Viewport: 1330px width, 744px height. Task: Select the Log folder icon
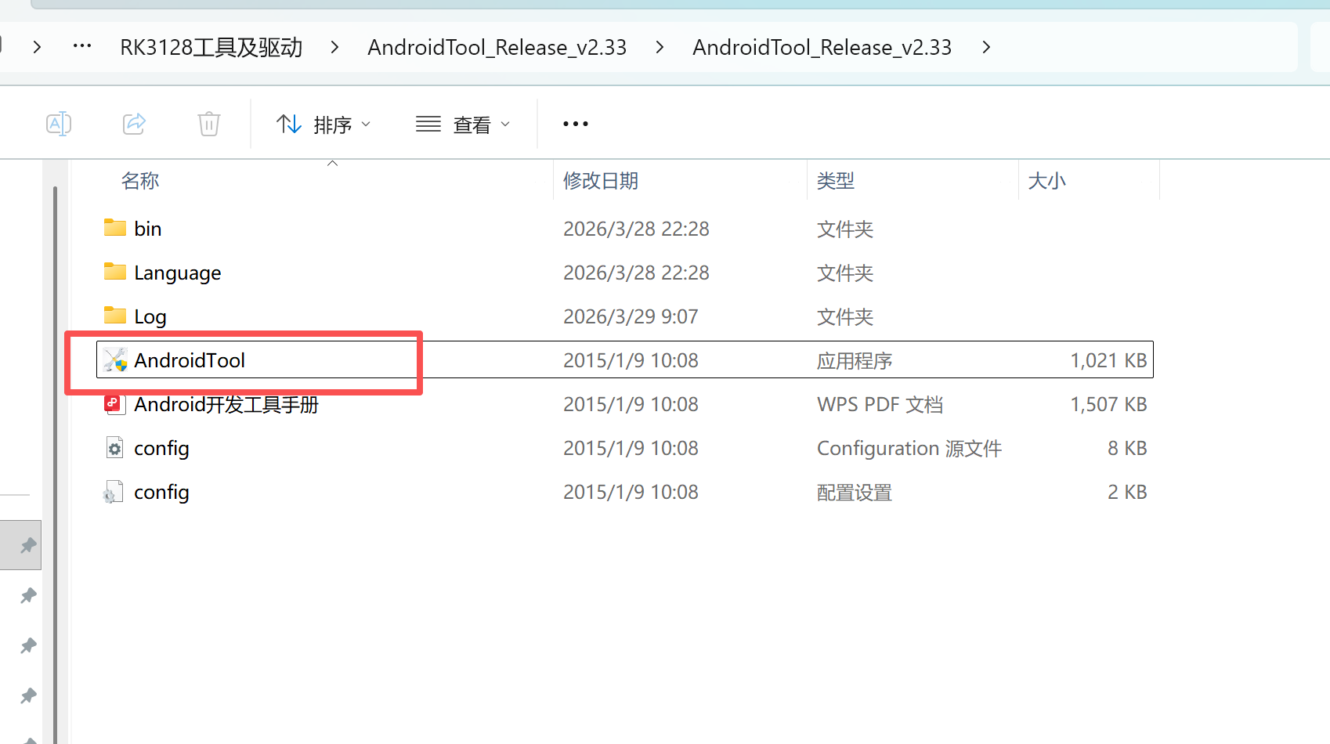[x=115, y=316]
